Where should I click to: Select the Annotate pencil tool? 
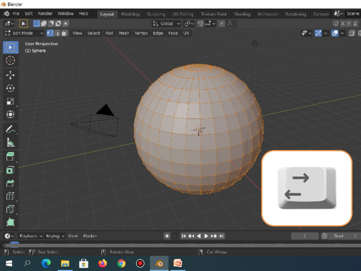pos(10,129)
